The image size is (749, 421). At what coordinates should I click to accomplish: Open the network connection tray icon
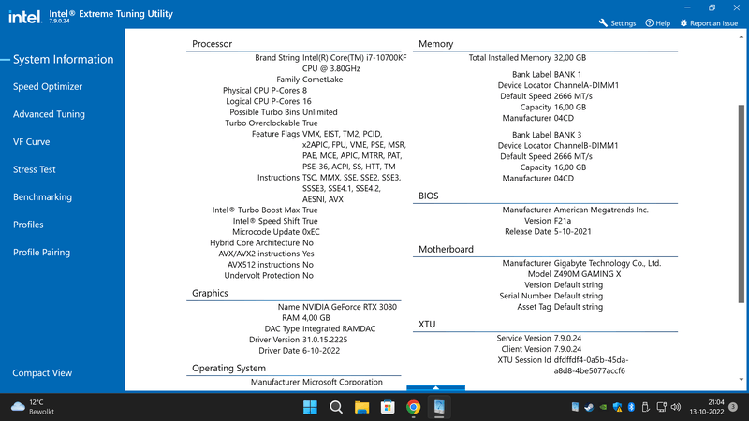click(x=661, y=407)
